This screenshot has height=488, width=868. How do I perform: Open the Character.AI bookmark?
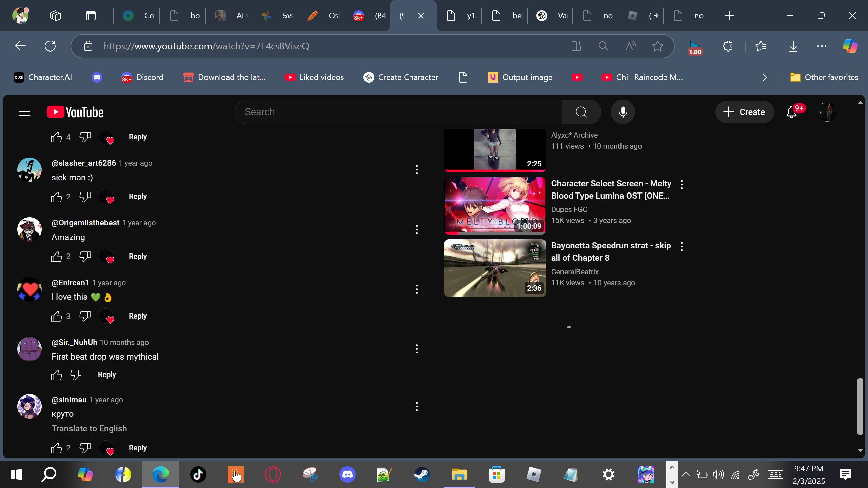pyautogui.click(x=43, y=77)
